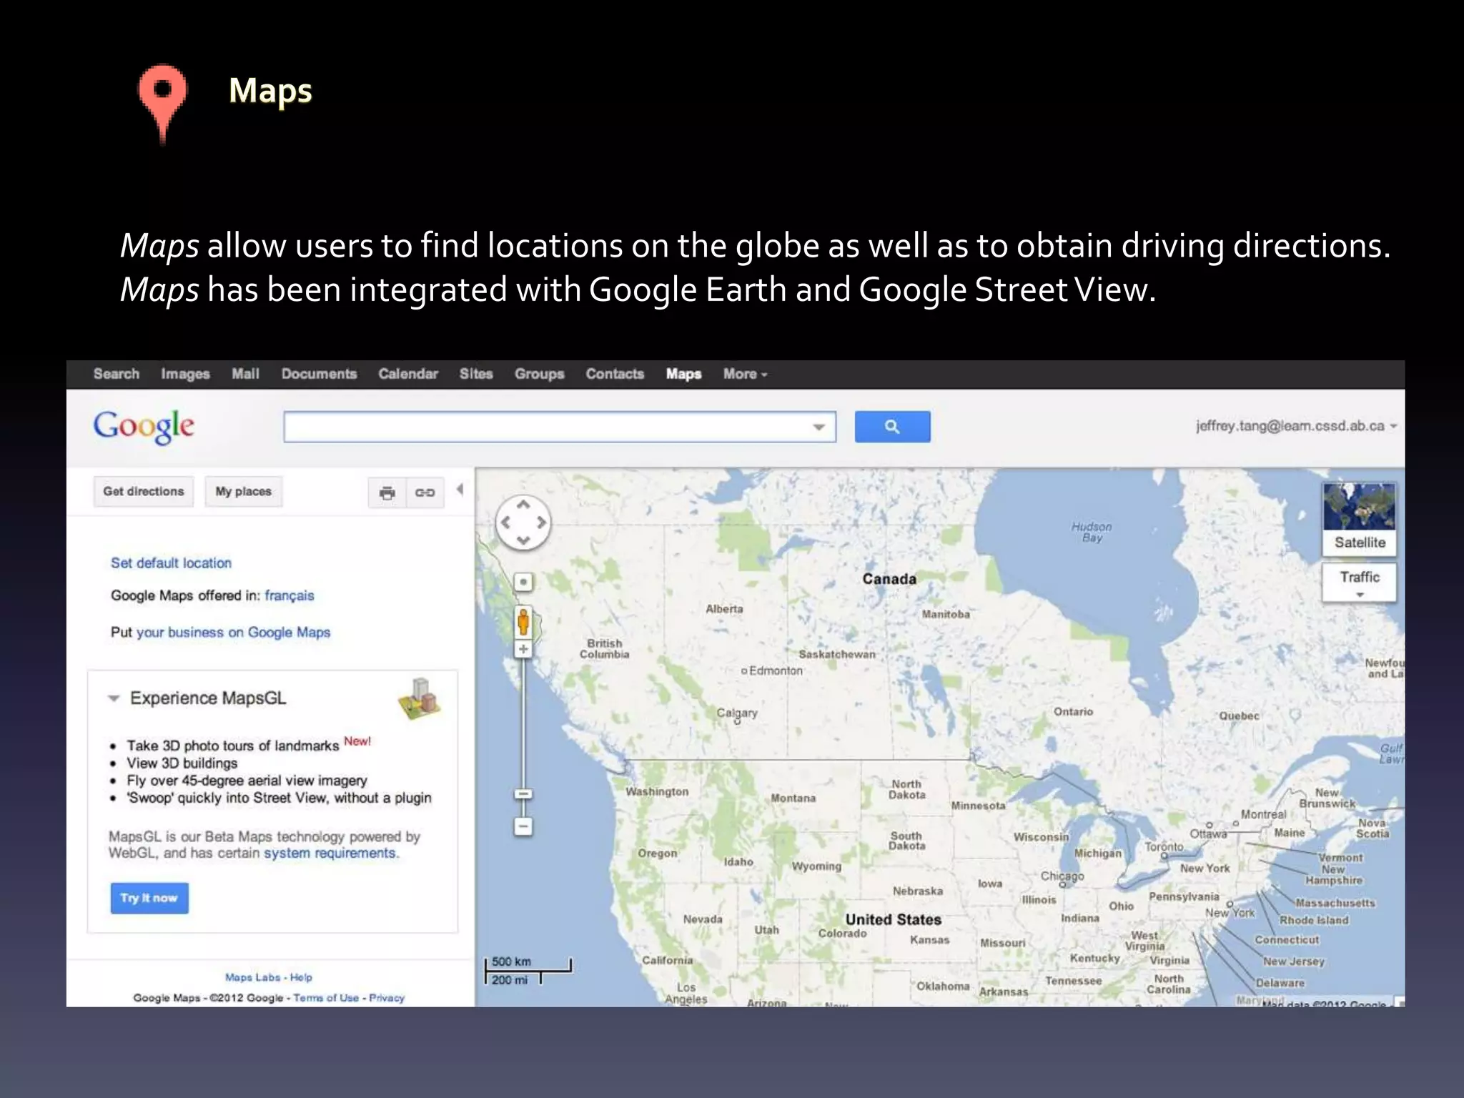Open the More menu in top bar
1464x1098 pixels.
pyautogui.click(x=745, y=374)
